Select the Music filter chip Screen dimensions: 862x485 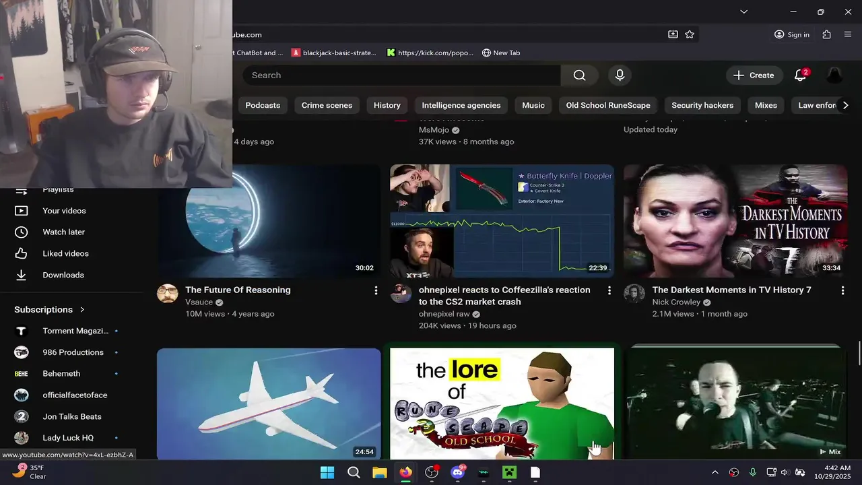click(533, 105)
